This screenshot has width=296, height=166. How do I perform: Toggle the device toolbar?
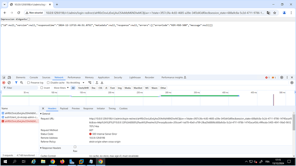9,77
